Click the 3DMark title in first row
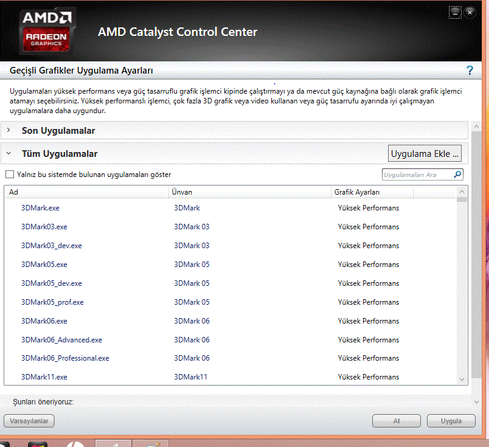This screenshot has height=447, width=489. pos(187,208)
